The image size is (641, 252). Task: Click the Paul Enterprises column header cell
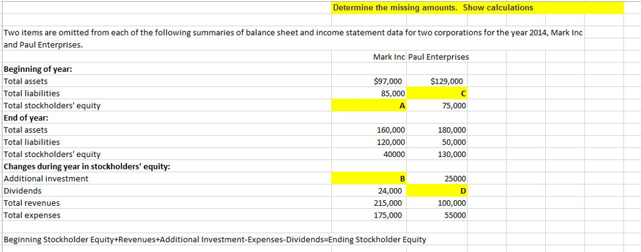438,57
